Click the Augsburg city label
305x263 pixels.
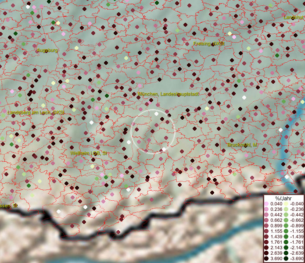point(47,50)
